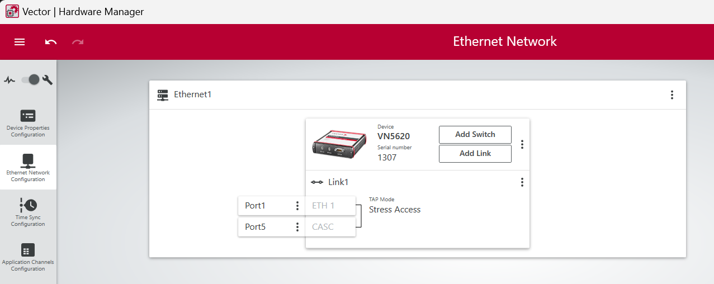This screenshot has height=284, width=714.
Task: Click the Vector Hardware Manager app icon
Action: pyautogui.click(x=12, y=11)
